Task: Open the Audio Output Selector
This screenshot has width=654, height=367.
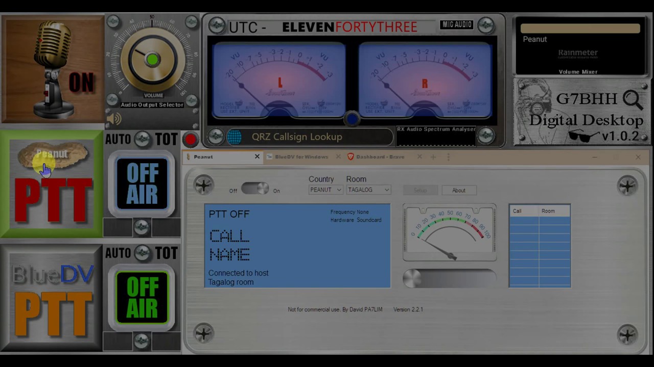Action: pos(152,104)
